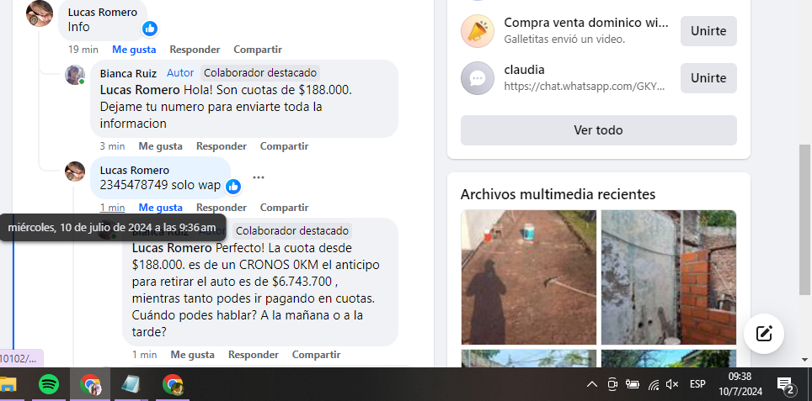This screenshot has width=812, height=401.
Task: Click the like reaction on the 2345478749 comment
Action: [233, 187]
